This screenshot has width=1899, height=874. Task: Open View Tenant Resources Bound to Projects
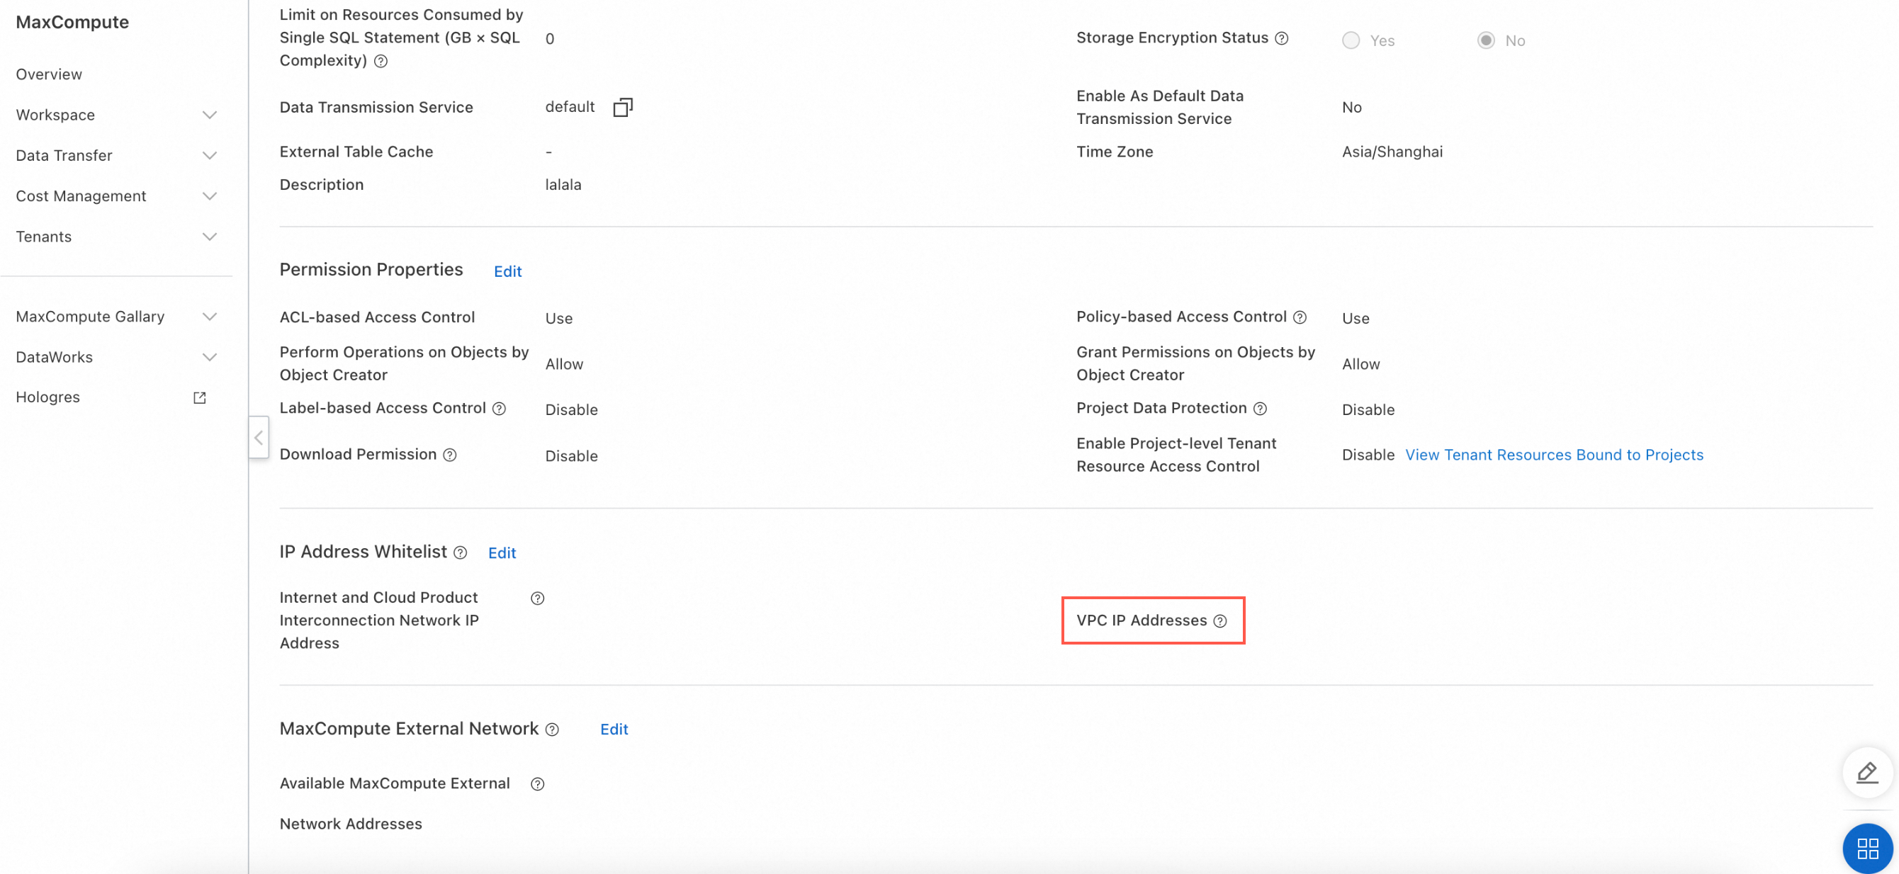pos(1554,455)
